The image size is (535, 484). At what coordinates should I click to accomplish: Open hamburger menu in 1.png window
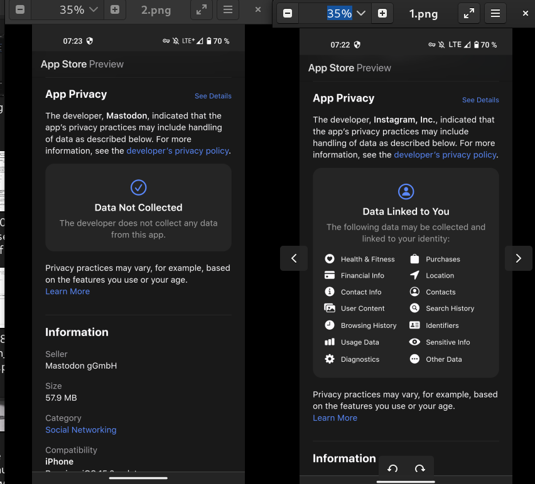(495, 13)
